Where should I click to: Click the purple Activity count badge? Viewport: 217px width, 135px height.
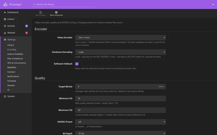27,26
